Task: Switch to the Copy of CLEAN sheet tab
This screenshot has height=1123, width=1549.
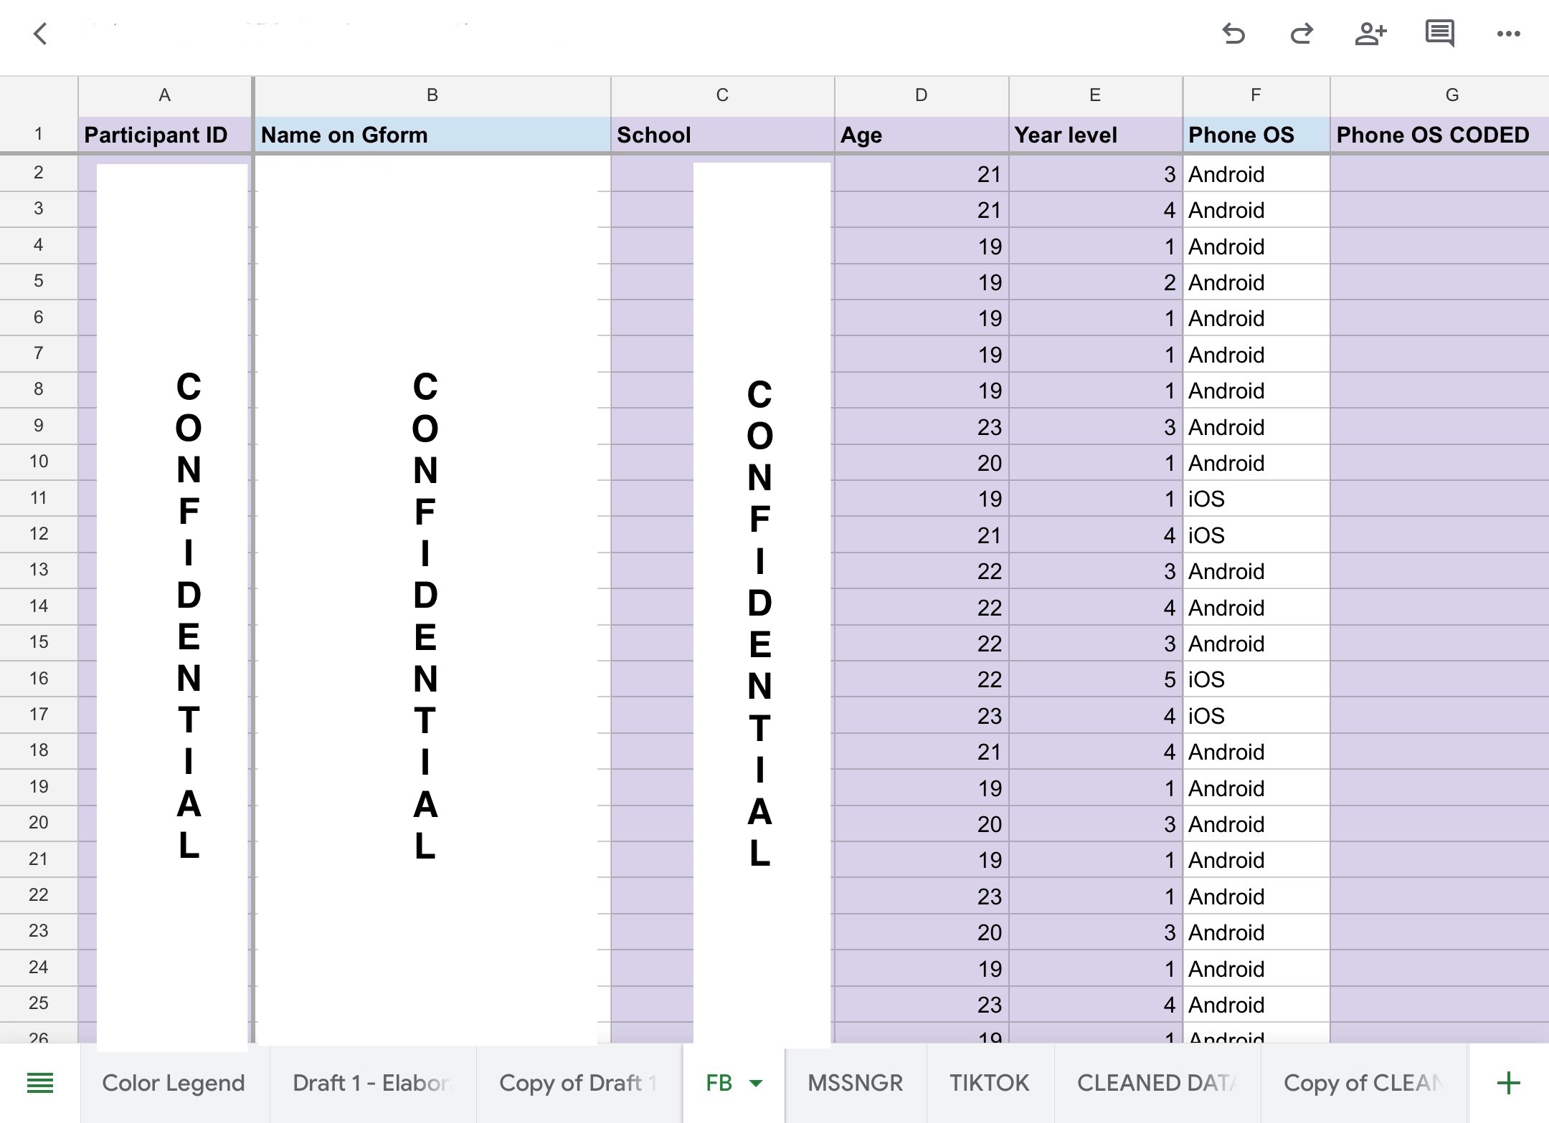Action: pyautogui.click(x=1364, y=1083)
